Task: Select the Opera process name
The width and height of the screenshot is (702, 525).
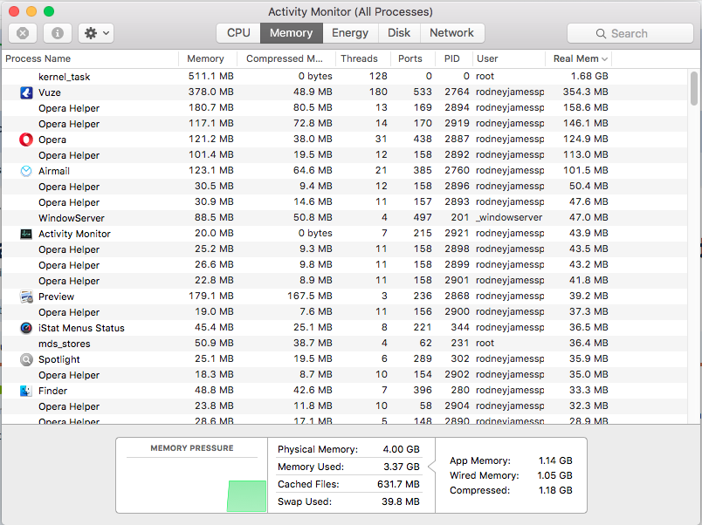Action: (52, 140)
